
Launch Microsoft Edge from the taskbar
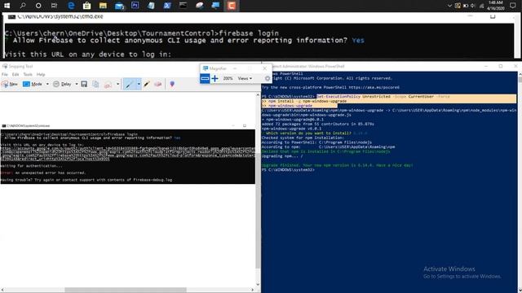71,6
